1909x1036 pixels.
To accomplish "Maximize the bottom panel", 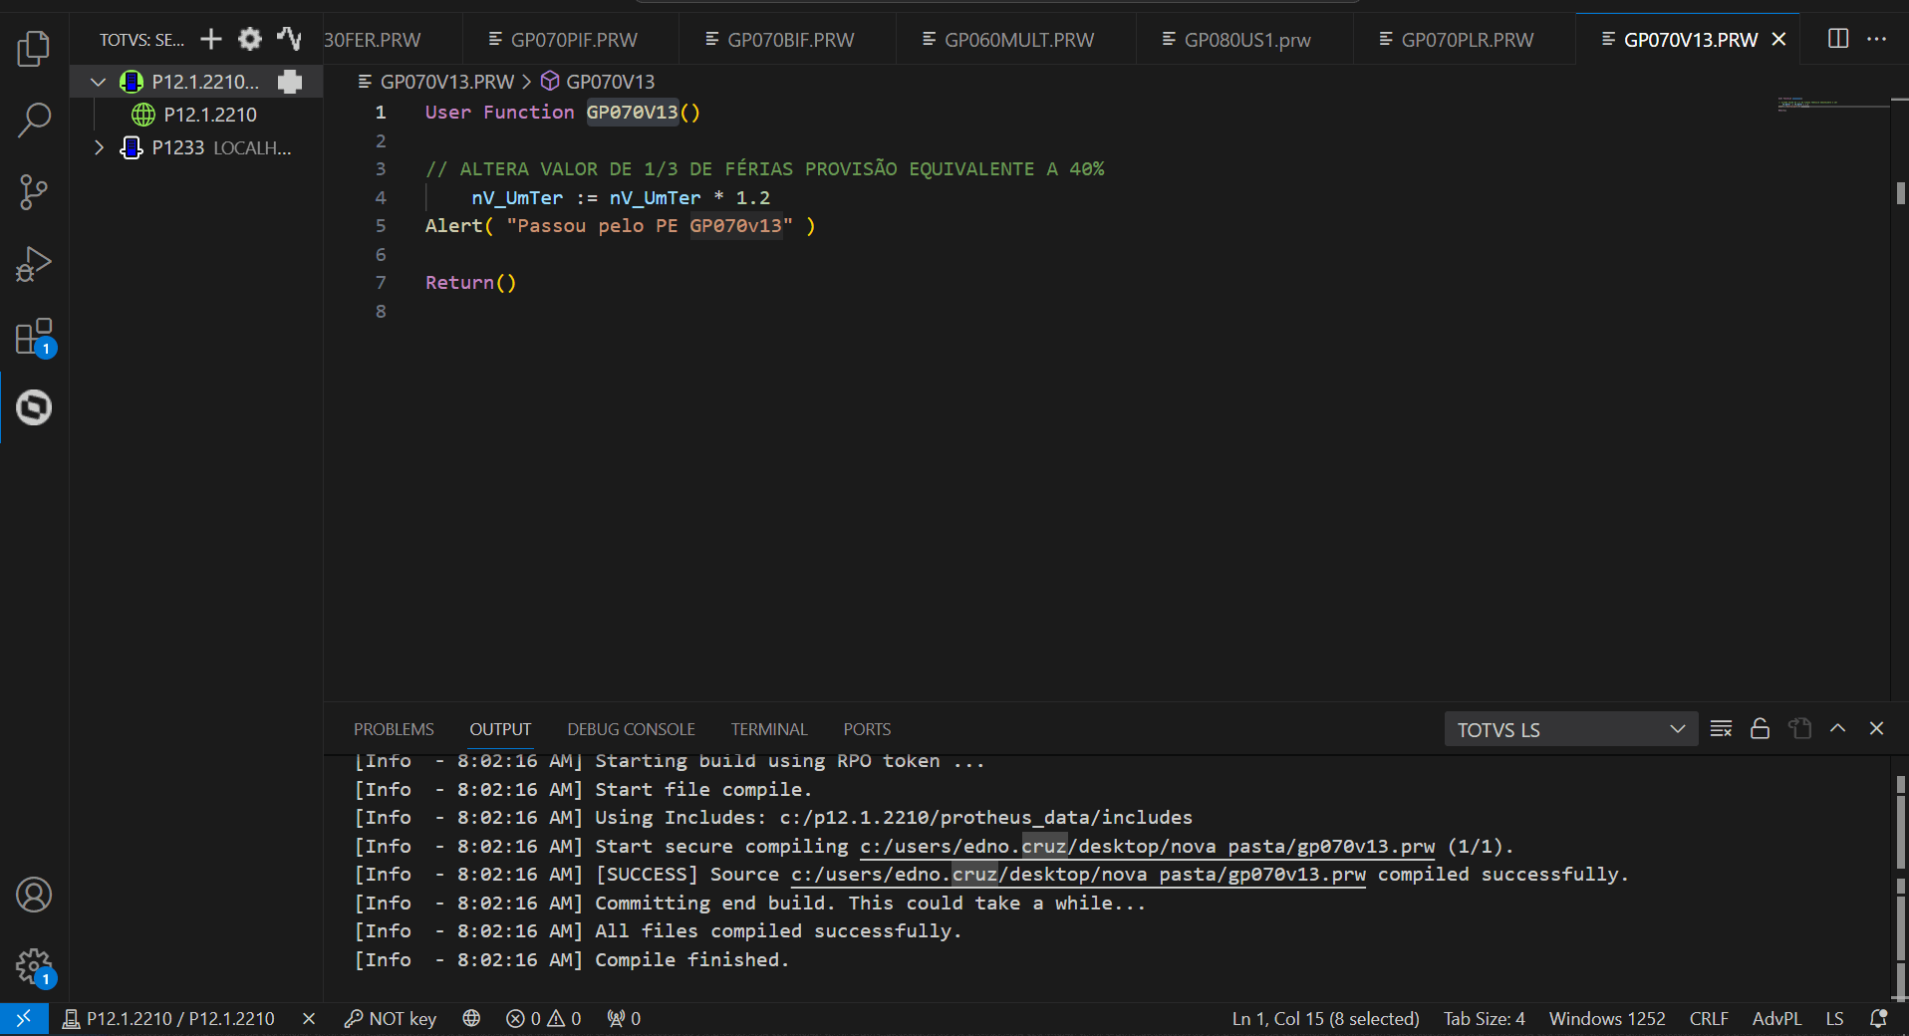I will click(1838, 728).
